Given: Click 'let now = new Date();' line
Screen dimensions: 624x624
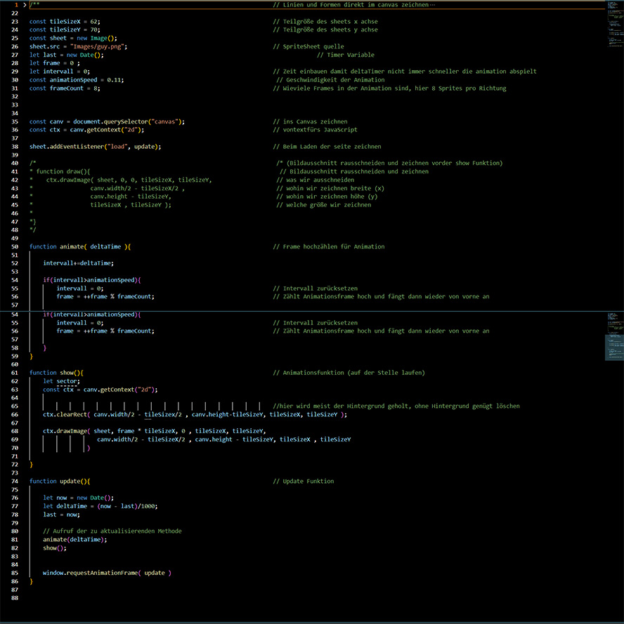Looking at the screenshot, I should pos(78,498).
